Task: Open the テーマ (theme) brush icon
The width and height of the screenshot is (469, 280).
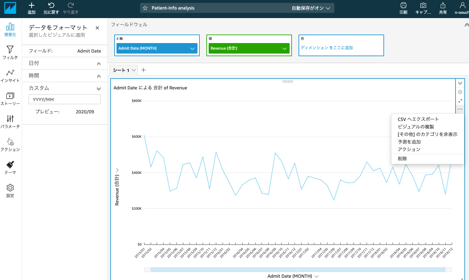Action: point(10,165)
